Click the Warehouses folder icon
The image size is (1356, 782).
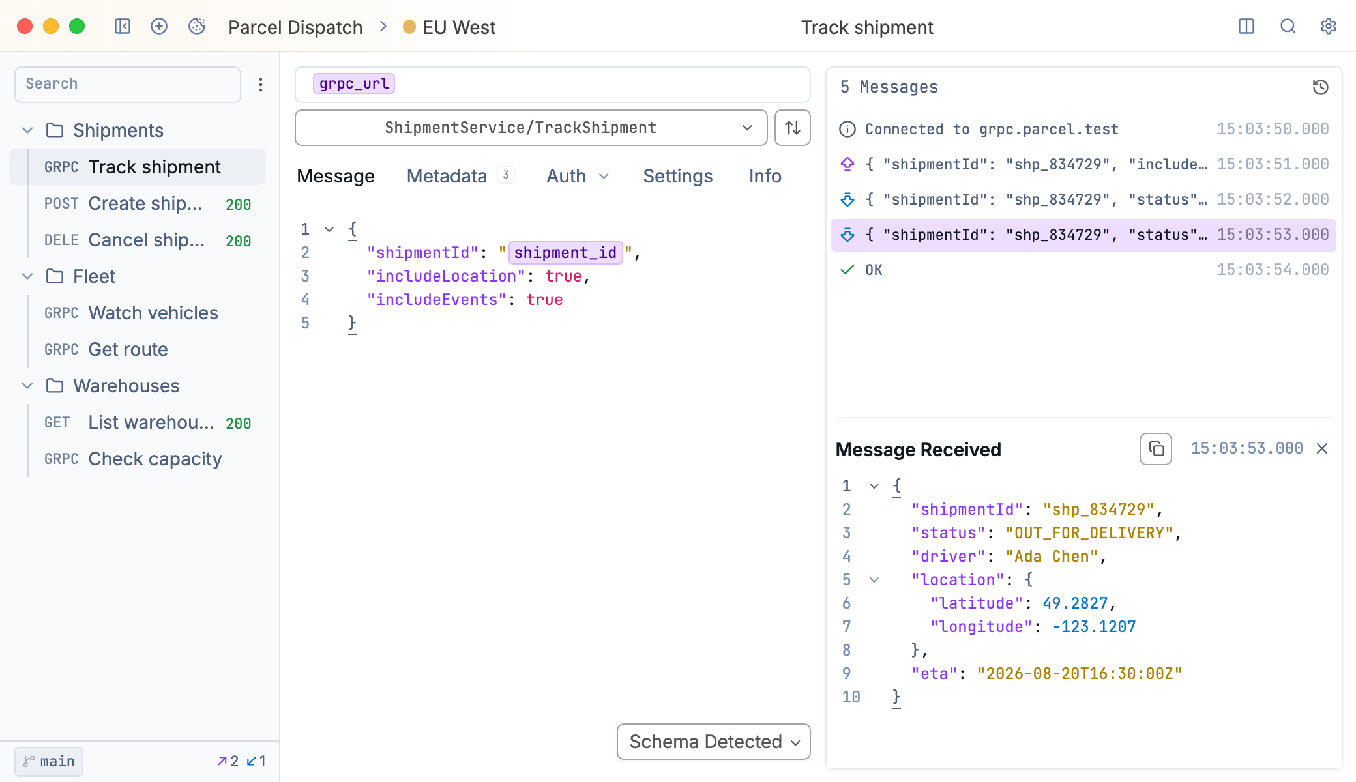(x=55, y=386)
